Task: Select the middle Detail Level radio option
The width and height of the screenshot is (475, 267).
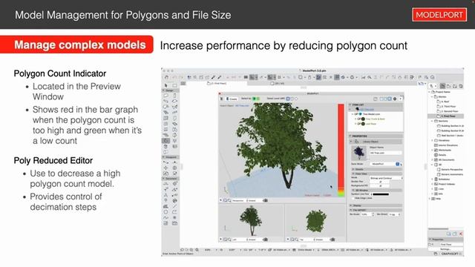Action: (292, 99)
